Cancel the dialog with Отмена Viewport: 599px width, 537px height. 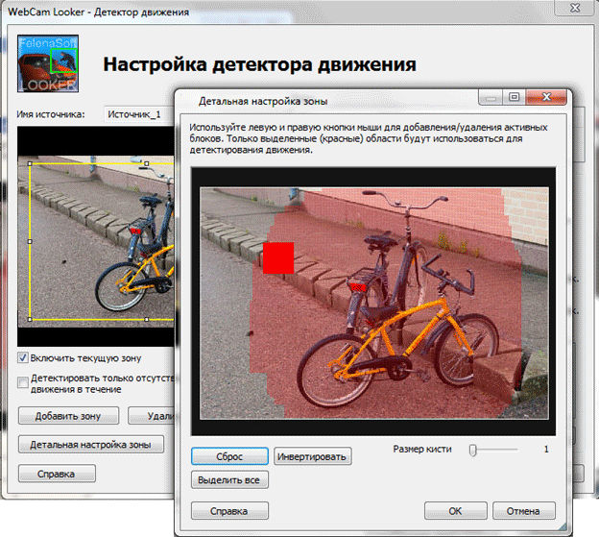pyautogui.click(x=524, y=511)
